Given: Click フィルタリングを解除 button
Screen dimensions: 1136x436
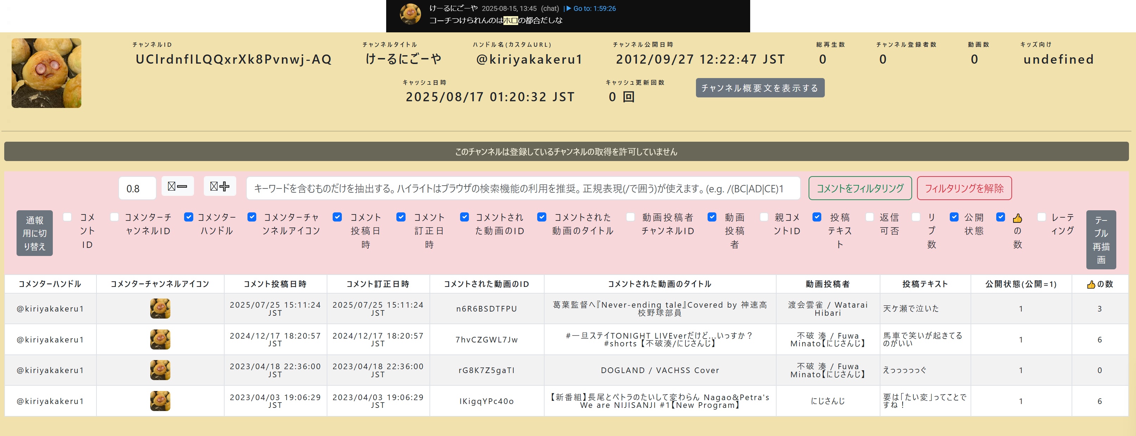Looking at the screenshot, I should click(x=964, y=188).
